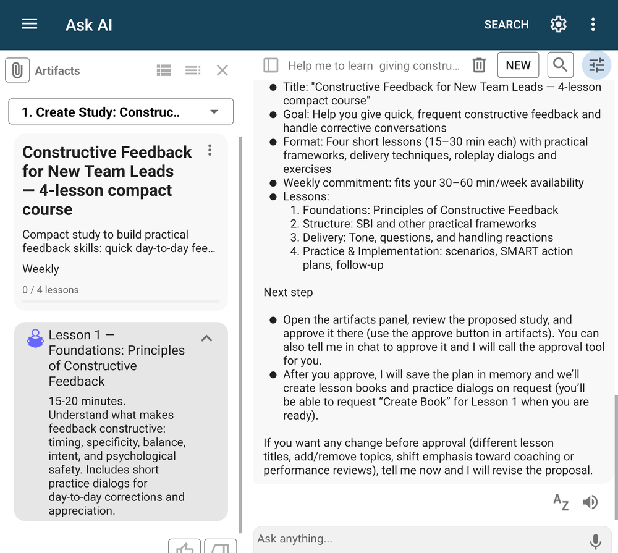This screenshot has width=618, height=553.
Task: Collapse the Lesson 1 card
Action: [206, 338]
